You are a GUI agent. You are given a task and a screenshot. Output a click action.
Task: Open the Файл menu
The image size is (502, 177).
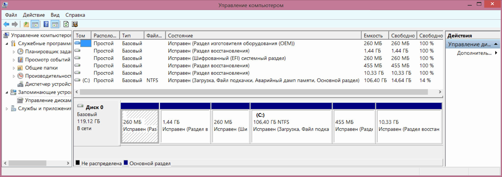coord(11,15)
